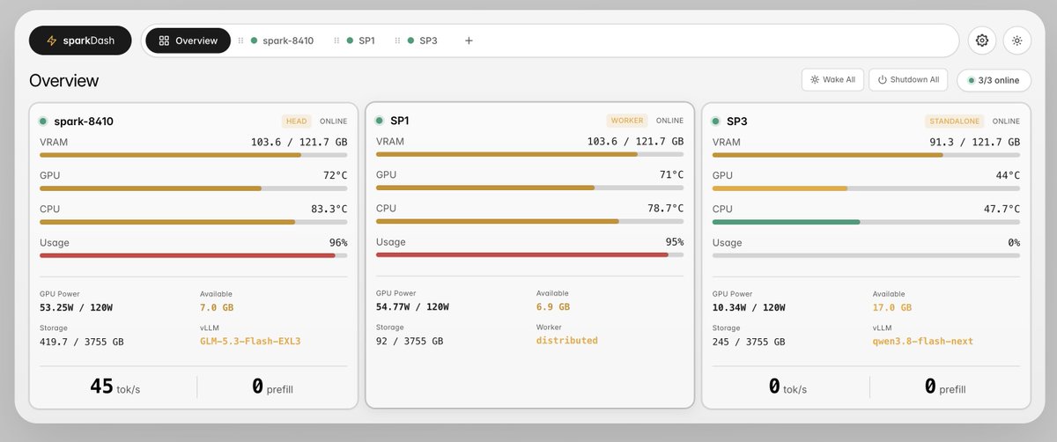1057x442 pixels.
Task: Click the green status dot on SP1 card
Action: click(x=379, y=121)
